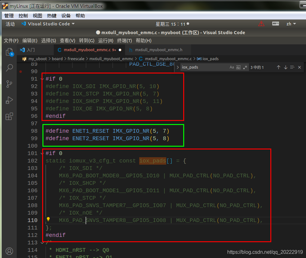Click the Accounts icon at sidebar bottom

point(9,251)
